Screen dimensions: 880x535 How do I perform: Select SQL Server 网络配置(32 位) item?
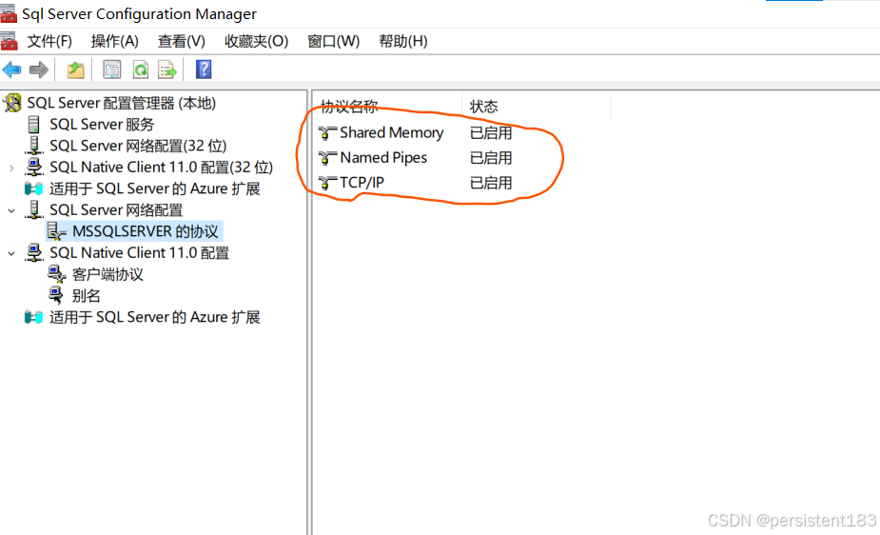138,146
